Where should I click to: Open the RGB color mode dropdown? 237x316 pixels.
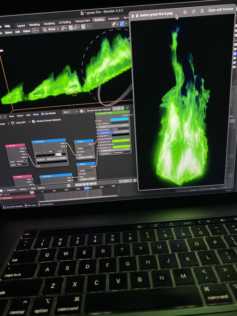[52, 151]
